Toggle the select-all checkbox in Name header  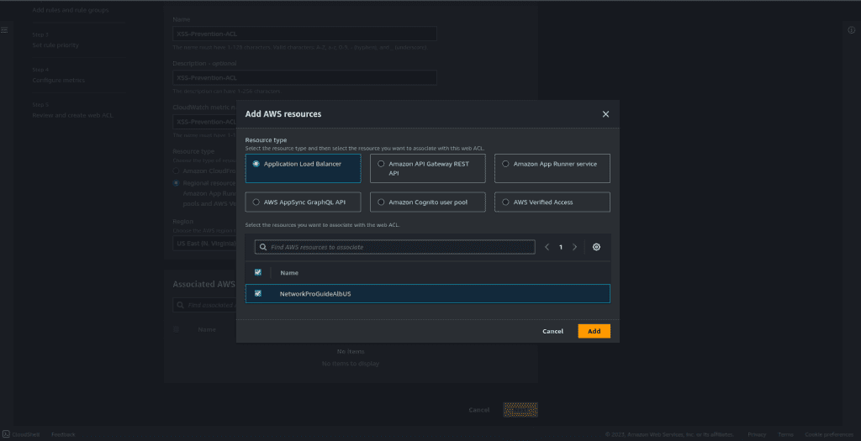[x=258, y=273]
